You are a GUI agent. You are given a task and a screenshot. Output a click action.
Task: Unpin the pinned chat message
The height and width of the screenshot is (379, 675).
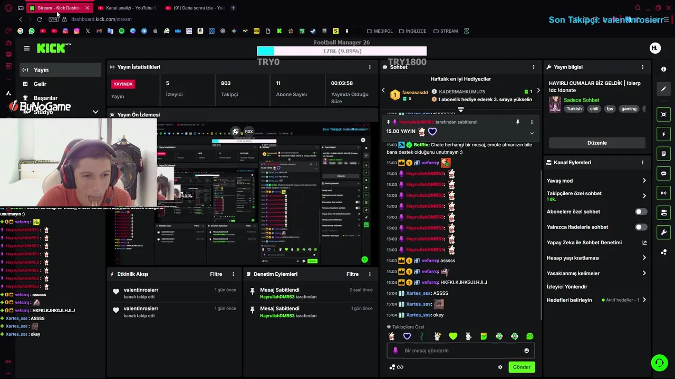(517, 122)
